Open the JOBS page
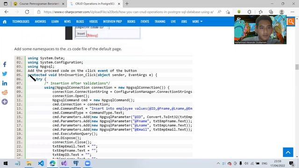 pyautogui.click(x=184, y=21)
